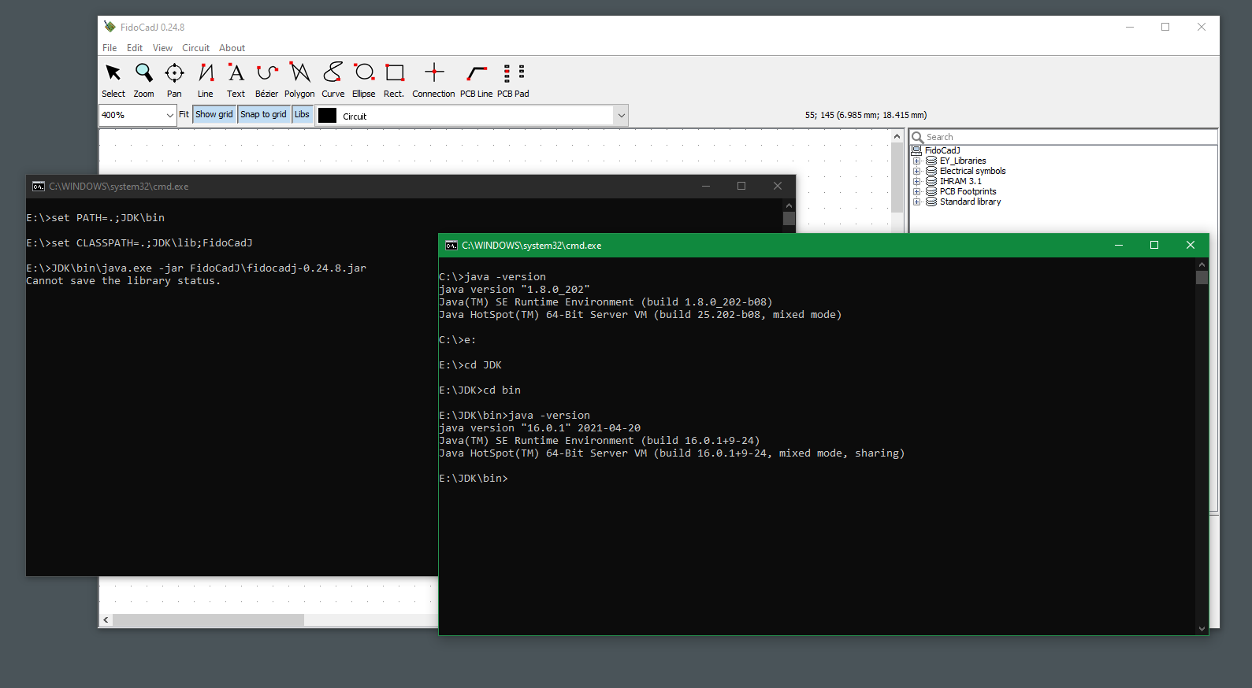The width and height of the screenshot is (1252, 688).
Task: Open the Edit menu
Action: pyautogui.click(x=135, y=48)
